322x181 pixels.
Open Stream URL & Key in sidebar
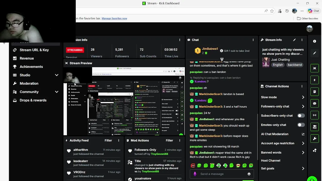click(x=34, y=50)
